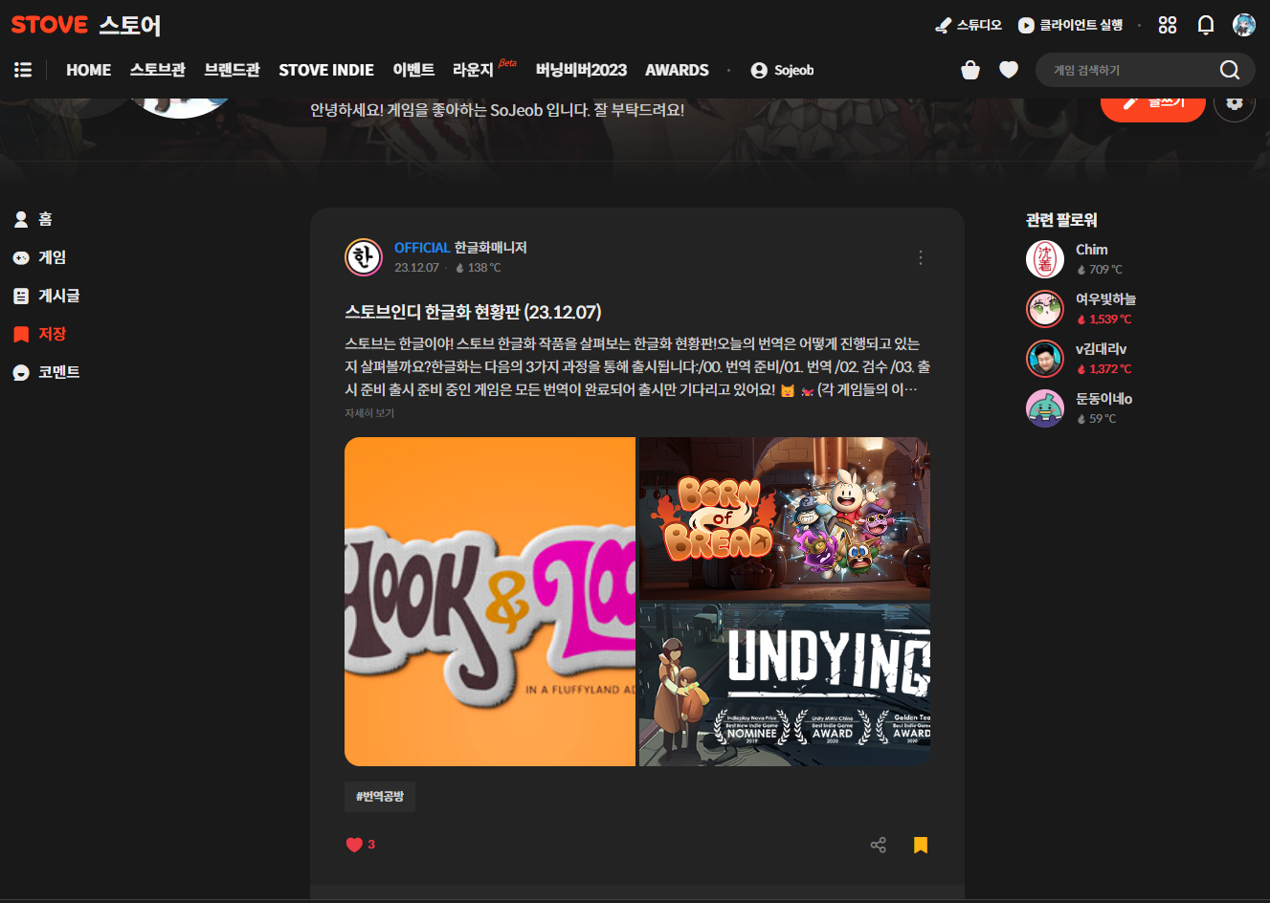This screenshot has width=1270, height=903.
Task: Click the orange write post button
Action: point(1152,105)
